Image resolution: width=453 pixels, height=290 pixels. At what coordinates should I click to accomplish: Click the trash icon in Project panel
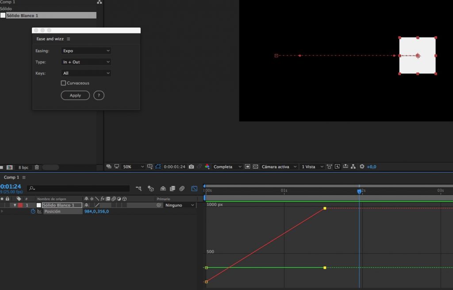click(x=37, y=167)
